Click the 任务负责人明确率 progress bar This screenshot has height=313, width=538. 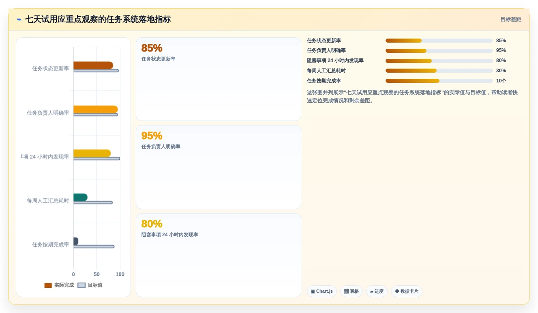tap(439, 51)
